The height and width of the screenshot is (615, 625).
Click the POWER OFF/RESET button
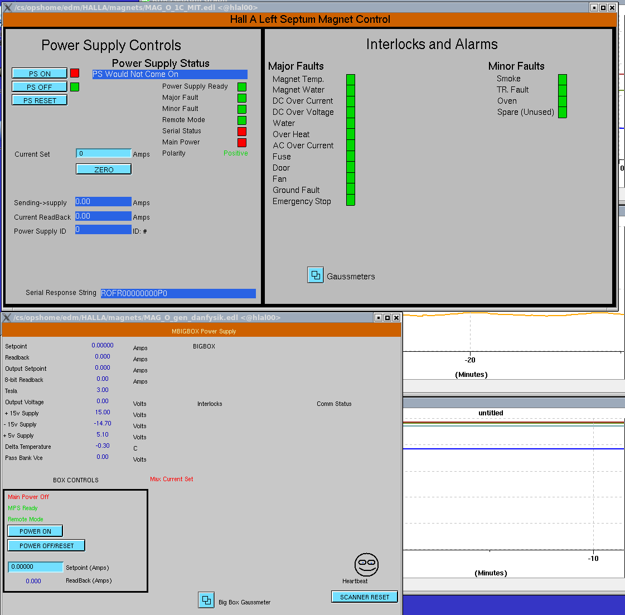pos(46,546)
